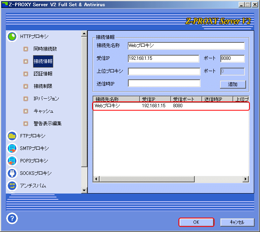This screenshot has height=232, width=260.
Task: Click the list horizontal scrollbar thumb
Action: tap(147, 179)
